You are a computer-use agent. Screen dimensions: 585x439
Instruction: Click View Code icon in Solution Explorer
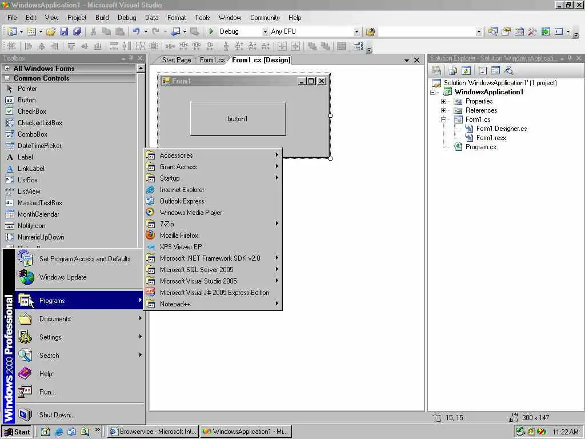(x=482, y=70)
